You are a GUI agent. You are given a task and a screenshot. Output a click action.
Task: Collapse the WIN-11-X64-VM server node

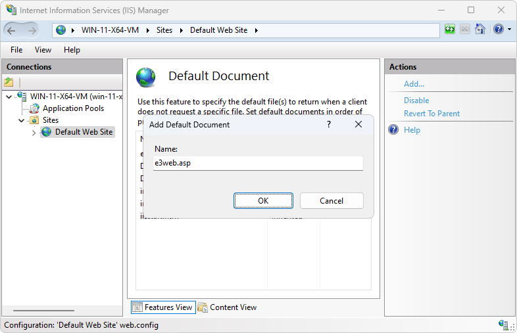pos(9,97)
